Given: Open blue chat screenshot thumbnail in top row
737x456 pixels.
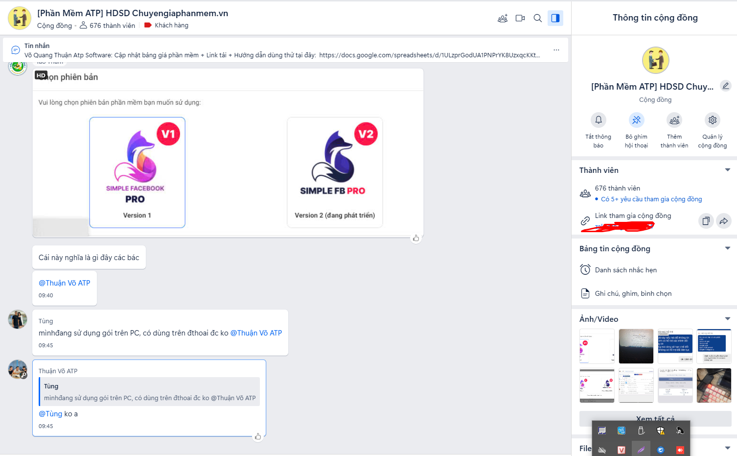Looking at the screenshot, I should click(x=675, y=346).
